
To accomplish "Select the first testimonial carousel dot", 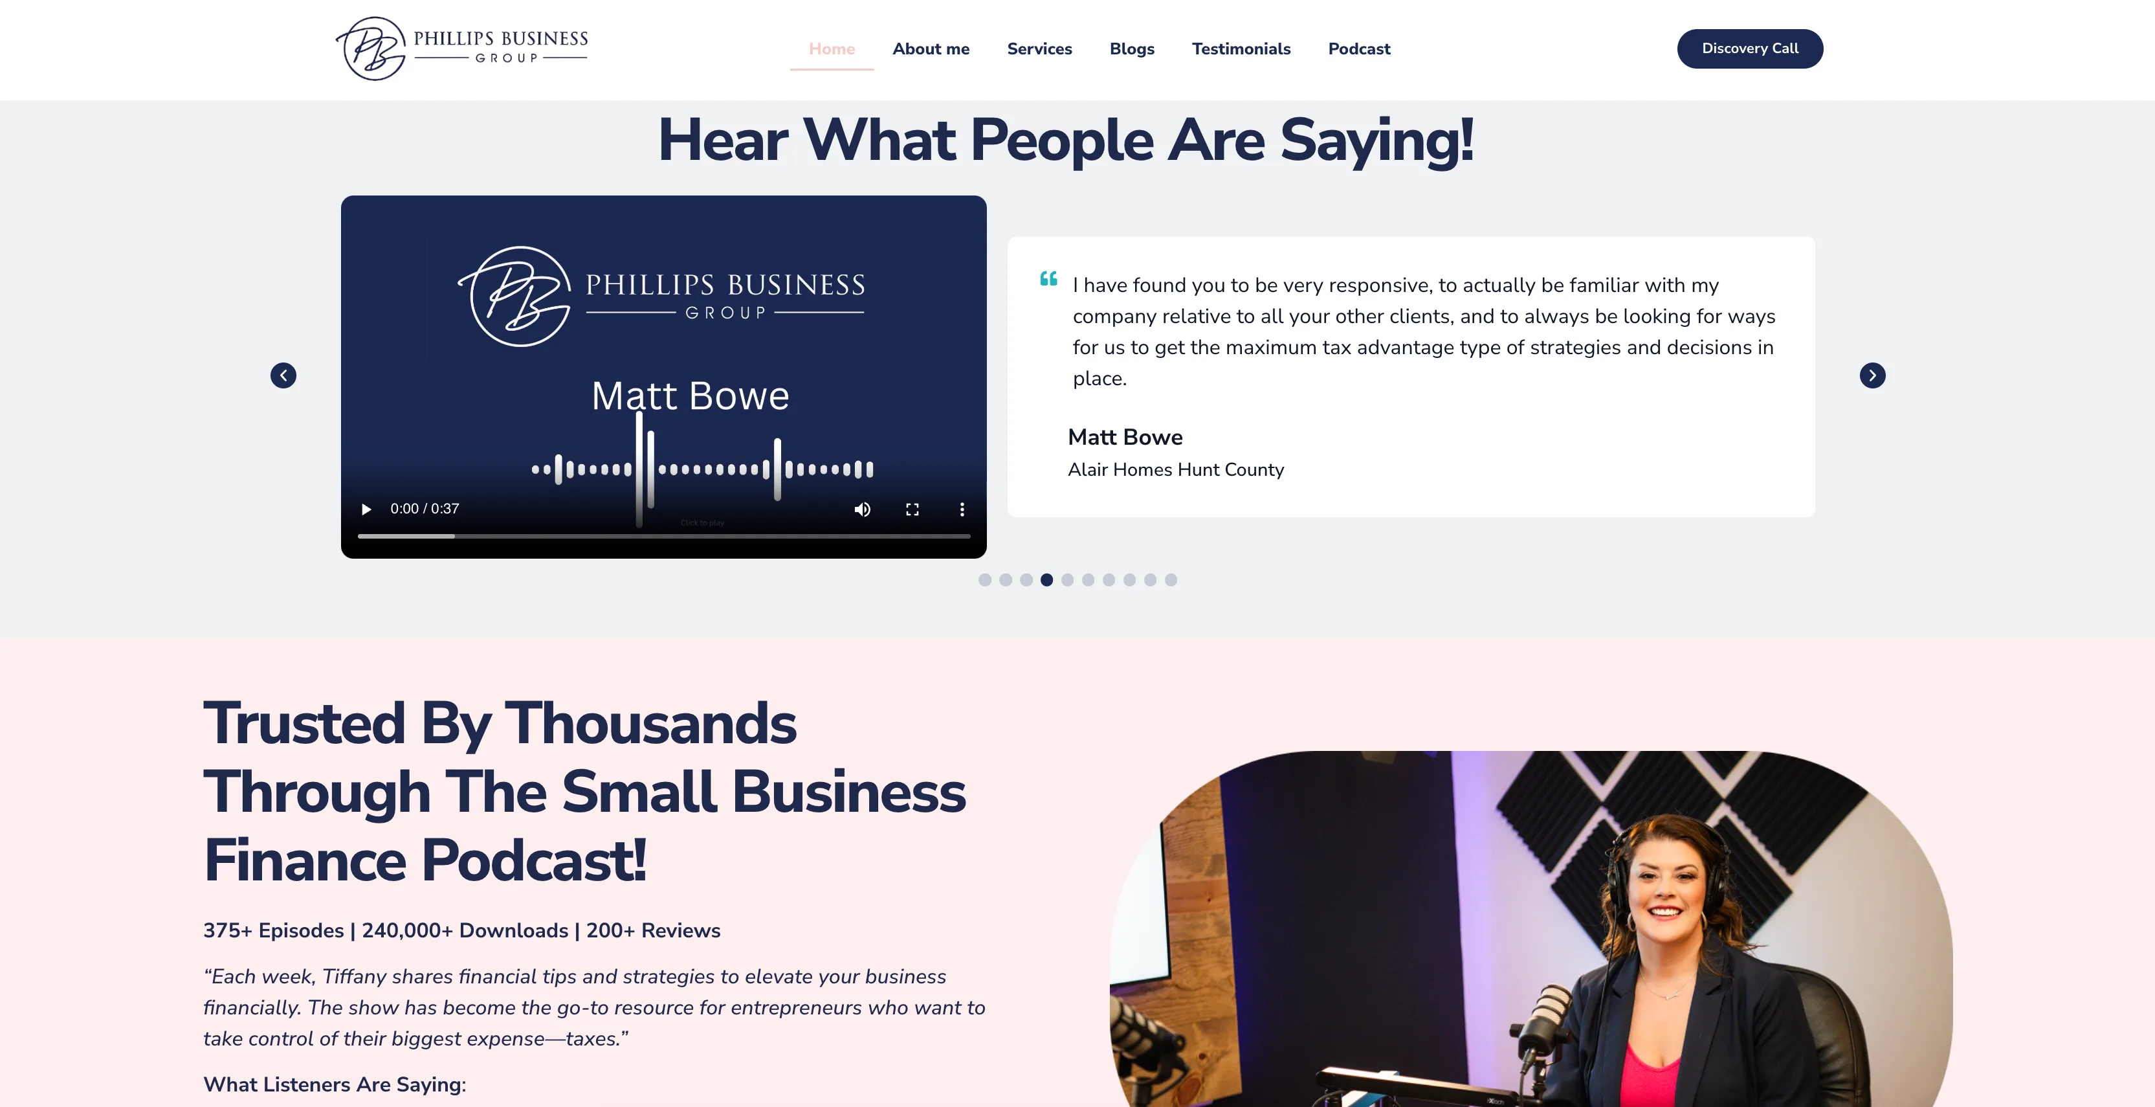I will 985,580.
